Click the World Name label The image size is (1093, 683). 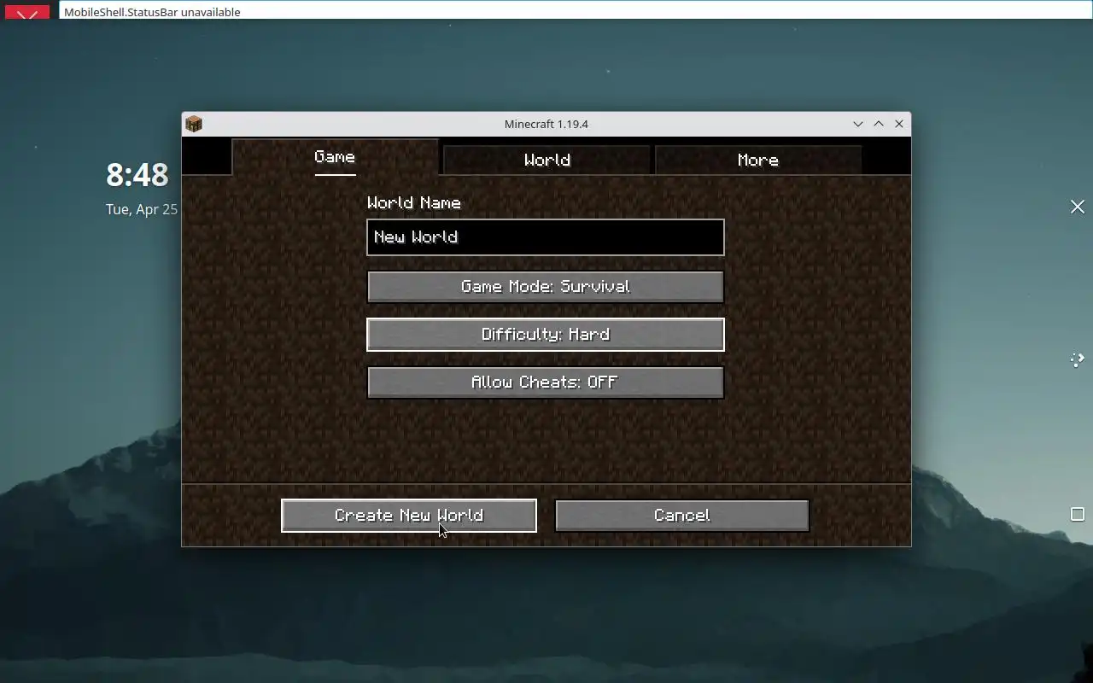pos(414,203)
